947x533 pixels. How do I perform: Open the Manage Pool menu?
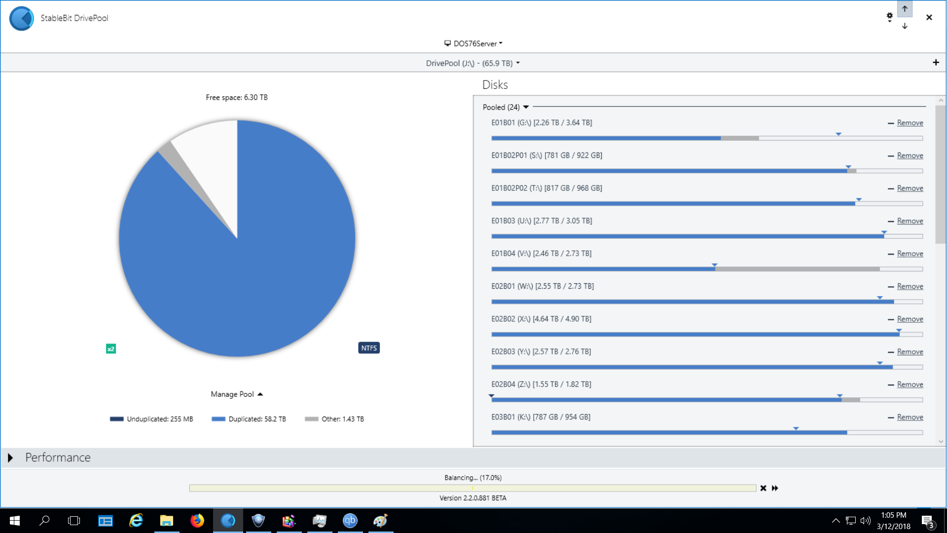[237, 394]
